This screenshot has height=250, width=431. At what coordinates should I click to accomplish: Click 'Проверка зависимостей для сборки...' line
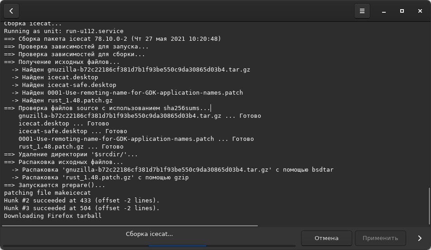[75, 54]
